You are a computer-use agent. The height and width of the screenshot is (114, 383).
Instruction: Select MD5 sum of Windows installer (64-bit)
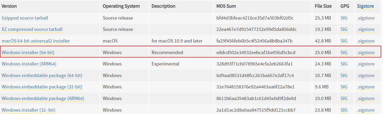click(x=256, y=53)
